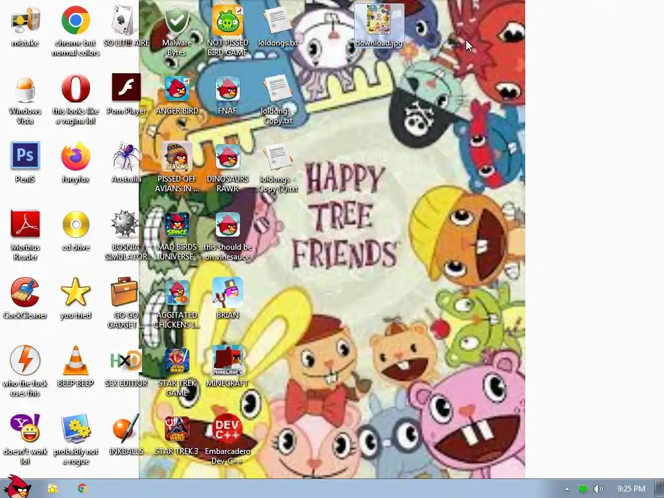The image size is (664, 498).
Task: Click the 'STAR TREK GAME' icon
Action: pos(176,361)
